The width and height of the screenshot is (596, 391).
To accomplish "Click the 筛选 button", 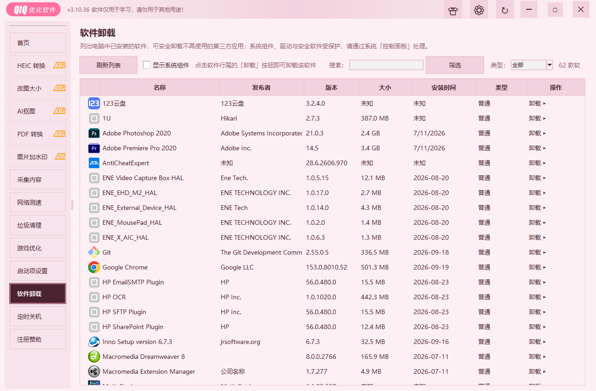I will click(x=455, y=65).
